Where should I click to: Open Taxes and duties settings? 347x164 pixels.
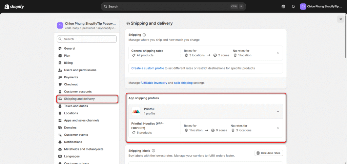76,106
